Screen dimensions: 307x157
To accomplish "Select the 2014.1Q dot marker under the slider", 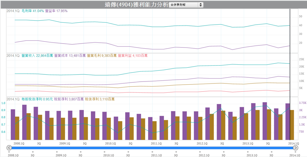I will tap(295, 152).
